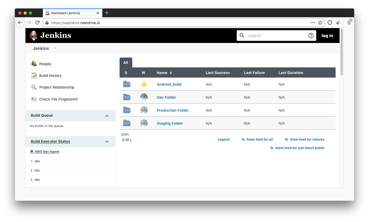Screen dimensions: 369x222
Task: Click the magnifying glass search icon
Action: pos(242,36)
